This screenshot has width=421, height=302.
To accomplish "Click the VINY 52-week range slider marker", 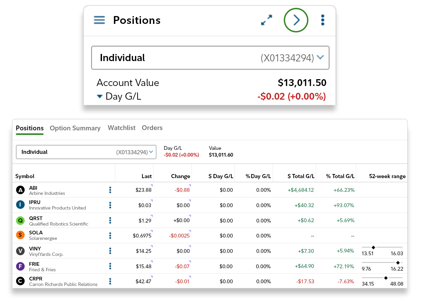I will pos(373,247).
